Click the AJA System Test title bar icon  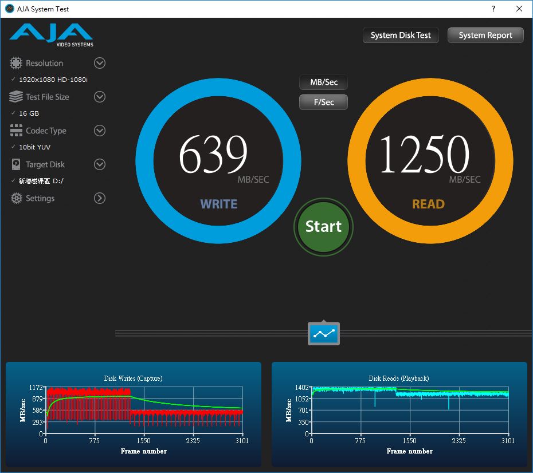[10, 9]
